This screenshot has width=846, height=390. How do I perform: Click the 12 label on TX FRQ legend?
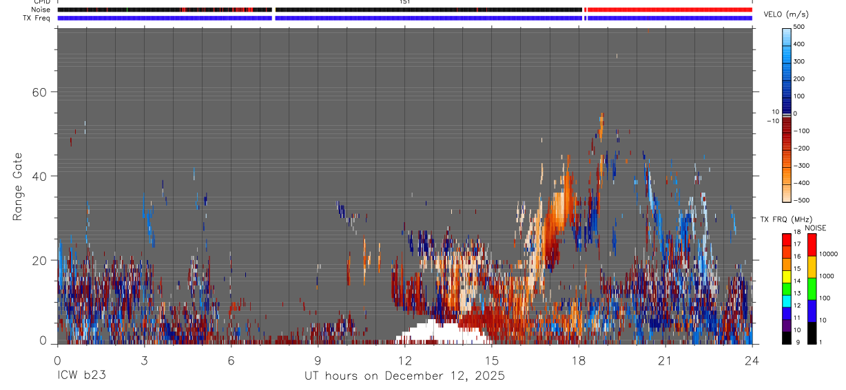[x=796, y=305]
